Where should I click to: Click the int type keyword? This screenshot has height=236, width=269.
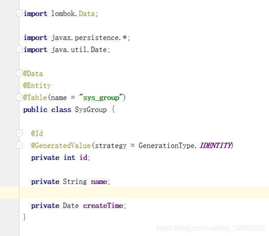[x=69, y=158]
